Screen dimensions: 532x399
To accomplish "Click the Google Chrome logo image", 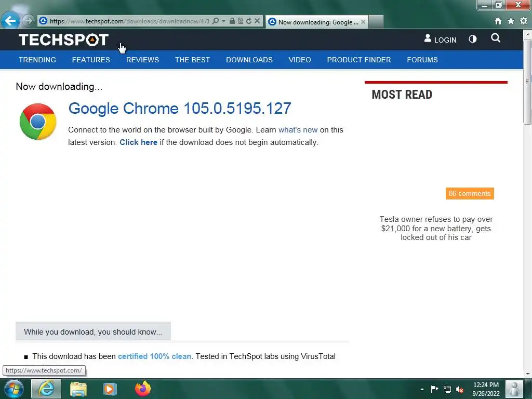I will point(38,122).
